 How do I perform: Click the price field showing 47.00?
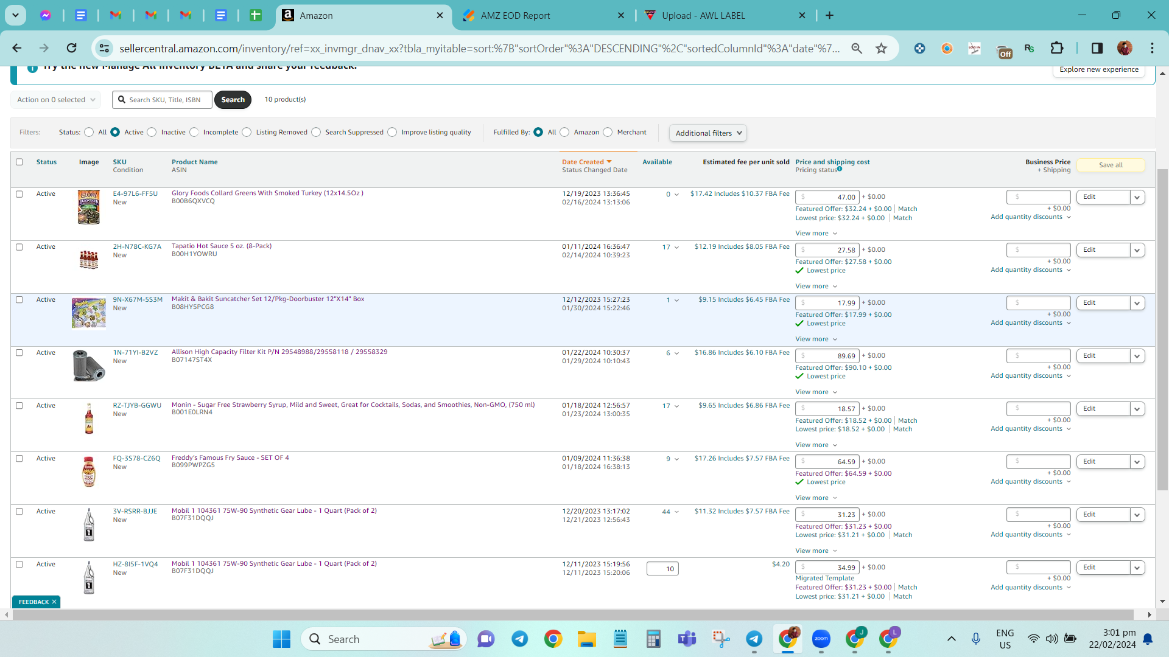(x=827, y=197)
